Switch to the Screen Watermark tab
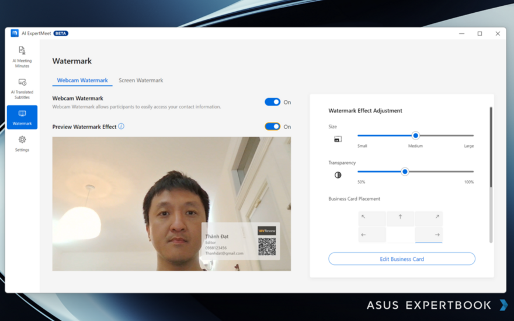This screenshot has width=514, height=321. [141, 81]
